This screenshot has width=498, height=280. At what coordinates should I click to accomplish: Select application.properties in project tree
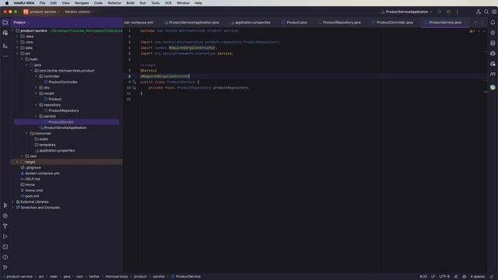click(57, 151)
